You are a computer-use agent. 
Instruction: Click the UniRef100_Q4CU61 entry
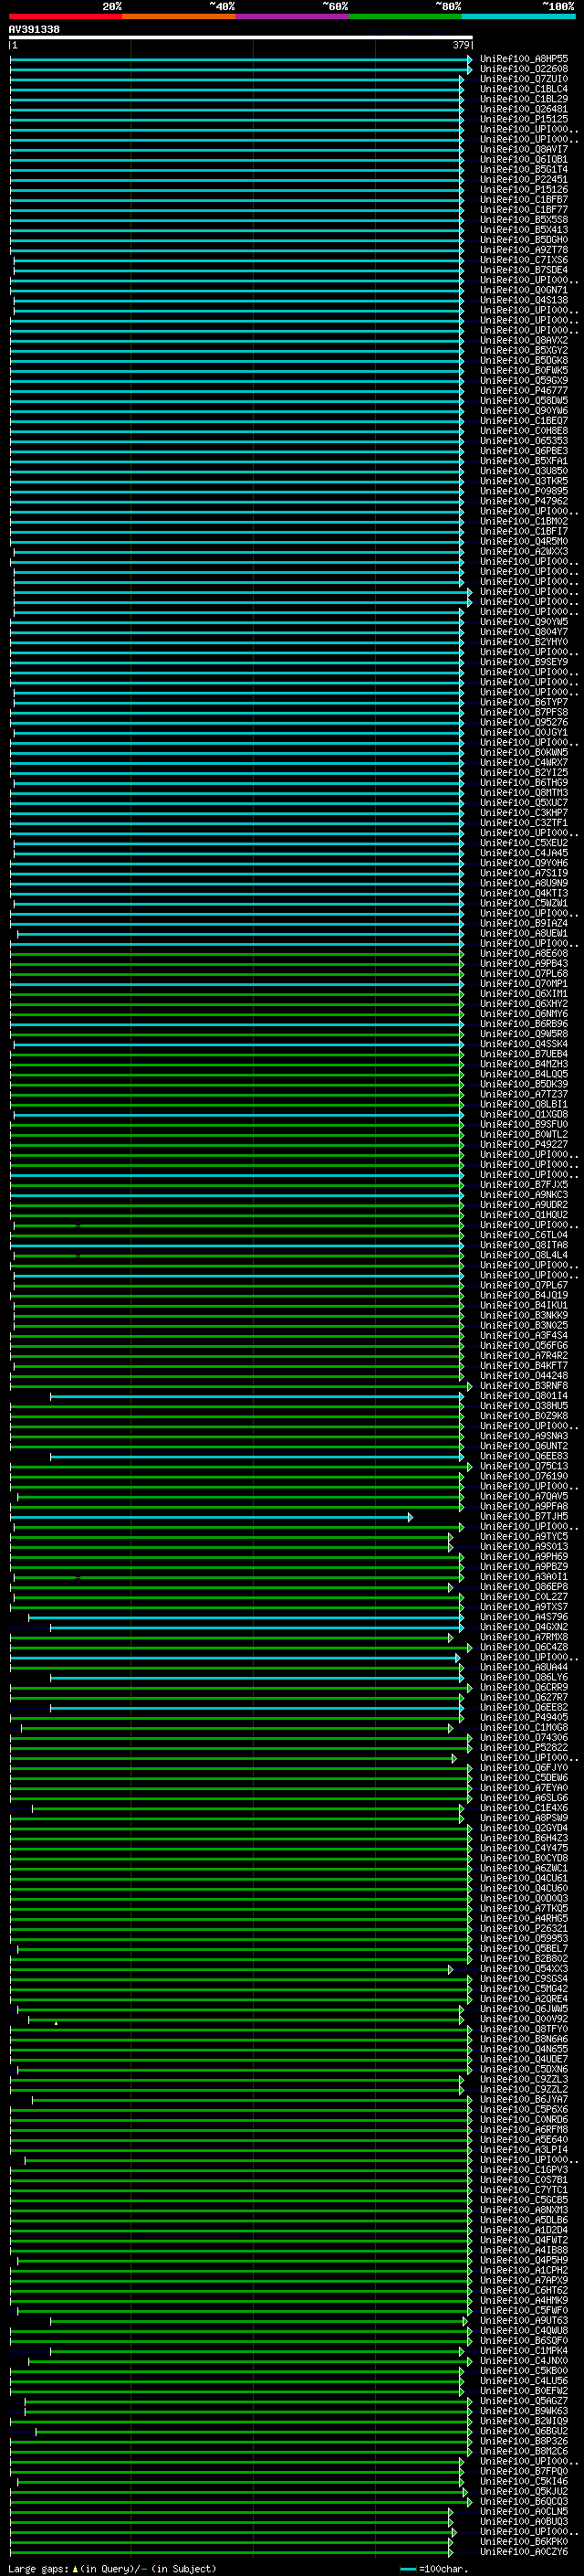(x=524, y=1878)
